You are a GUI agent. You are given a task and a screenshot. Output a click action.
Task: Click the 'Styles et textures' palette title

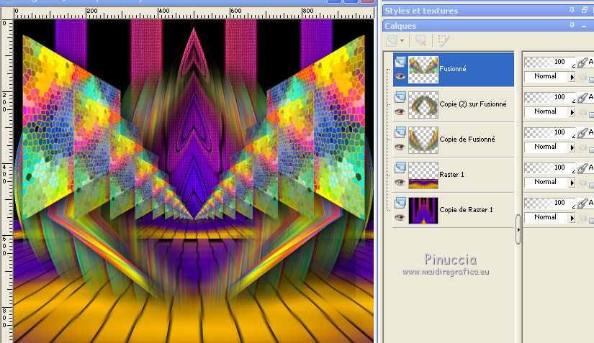tap(421, 11)
